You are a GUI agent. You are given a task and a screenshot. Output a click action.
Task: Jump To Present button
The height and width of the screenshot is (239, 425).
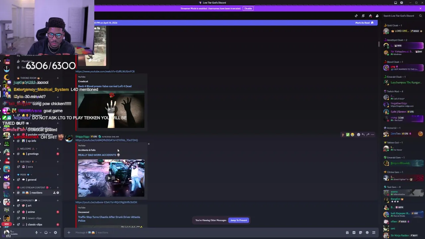point(239,220)
